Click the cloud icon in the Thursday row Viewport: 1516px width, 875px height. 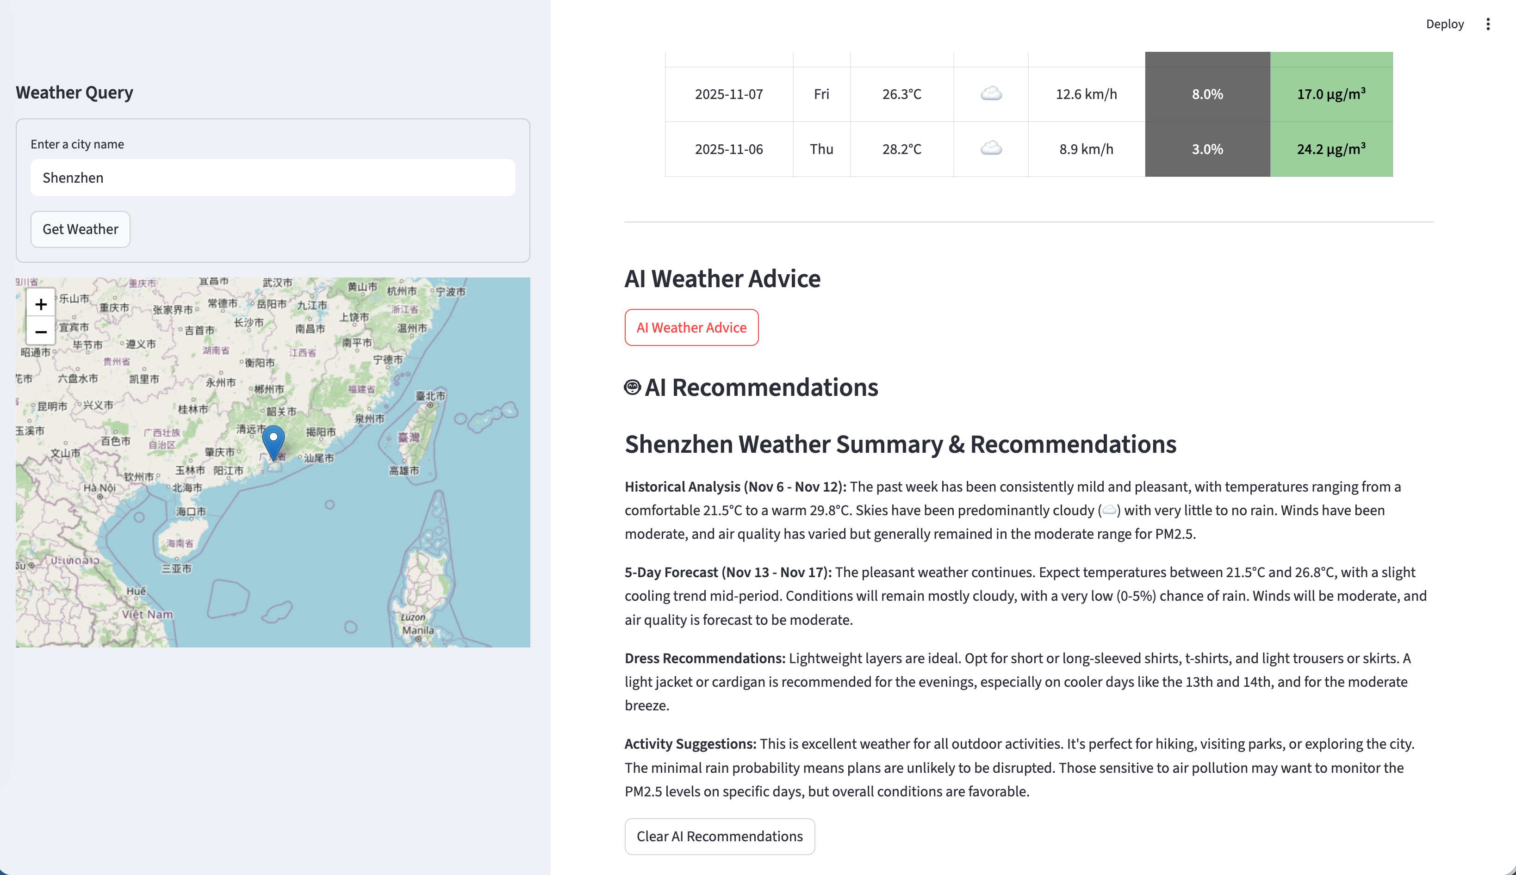(x=991, y=148)
